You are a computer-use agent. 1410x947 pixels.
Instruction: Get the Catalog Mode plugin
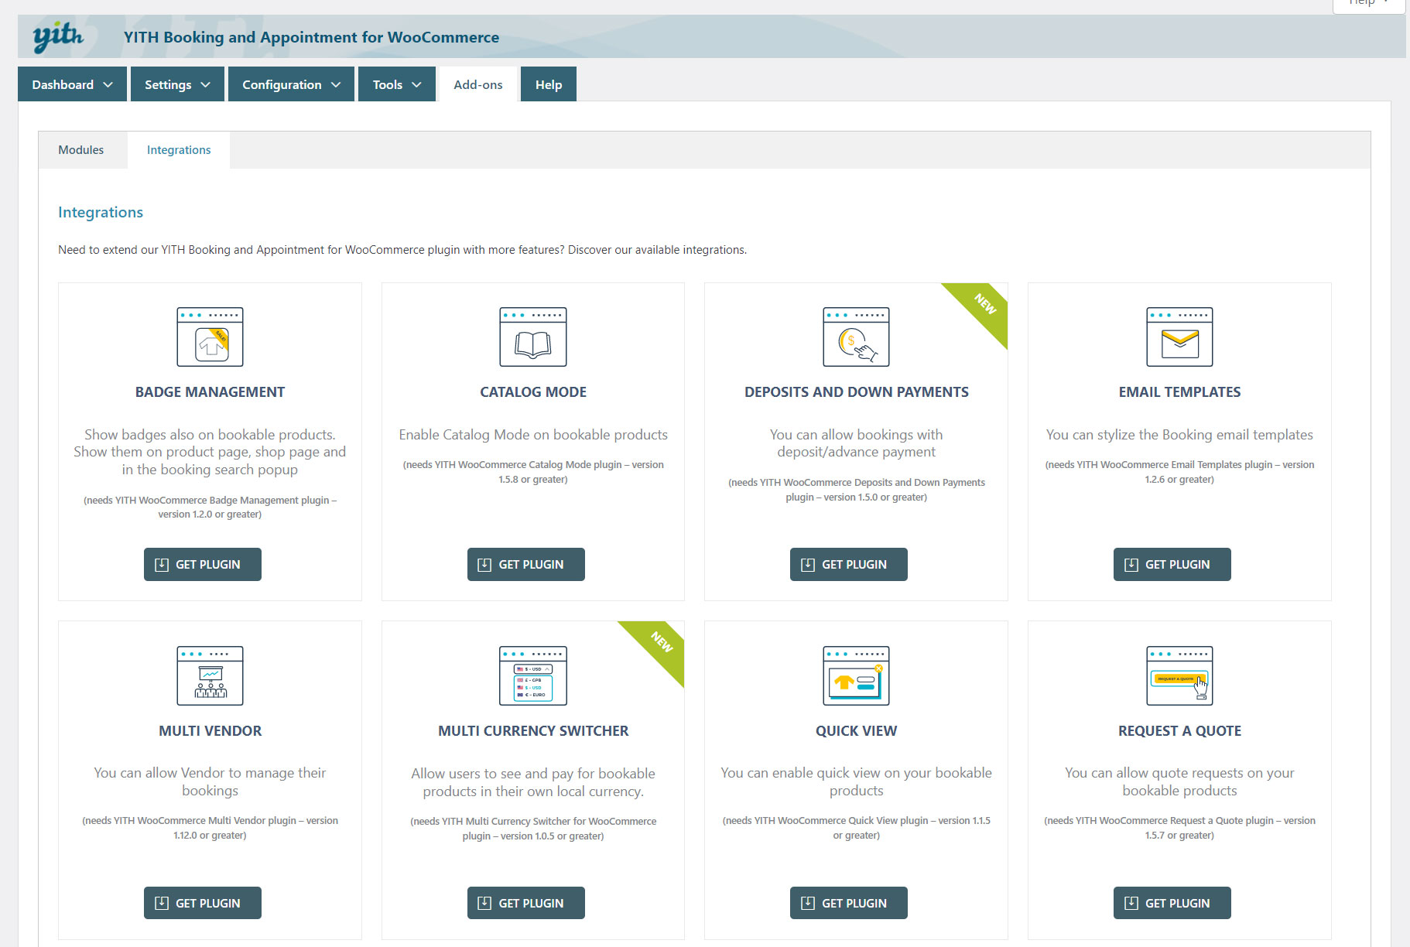click(526, 564)
